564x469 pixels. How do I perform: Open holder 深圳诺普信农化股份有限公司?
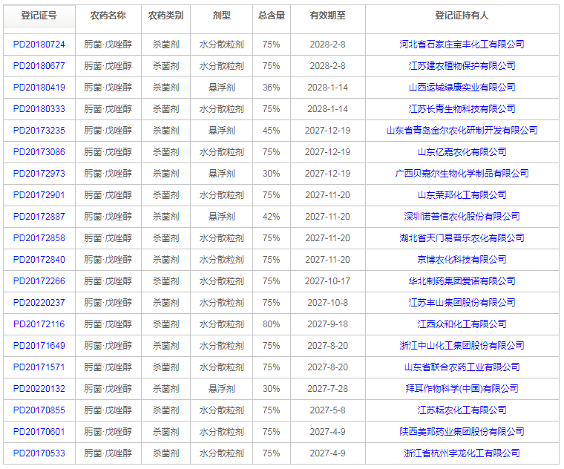(x=462, y=217)
